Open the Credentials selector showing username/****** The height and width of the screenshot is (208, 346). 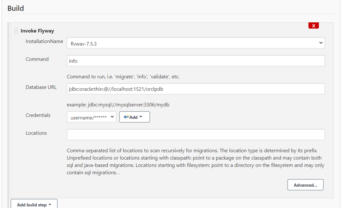[x=91, y=117]
